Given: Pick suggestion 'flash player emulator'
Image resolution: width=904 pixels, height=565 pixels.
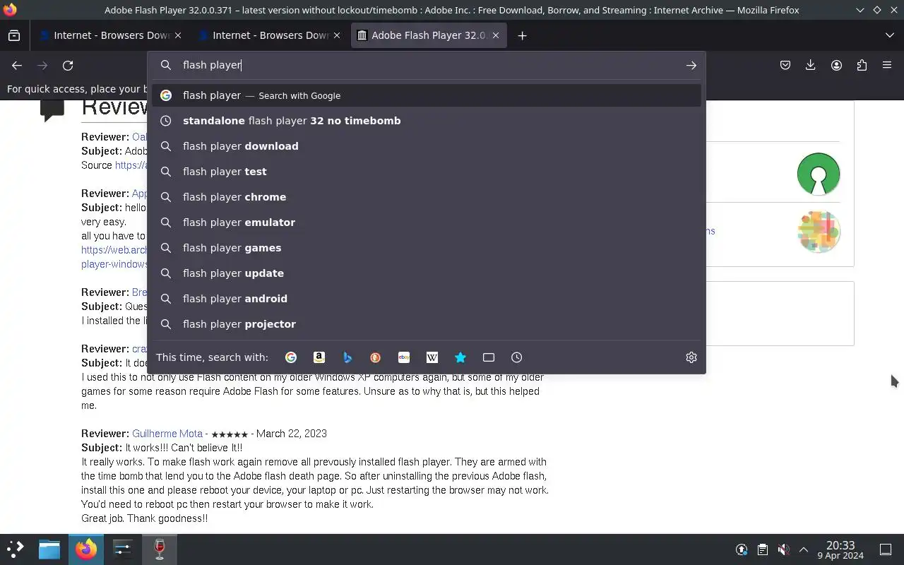Looking at the screenshot, I should tap(427, 222).
